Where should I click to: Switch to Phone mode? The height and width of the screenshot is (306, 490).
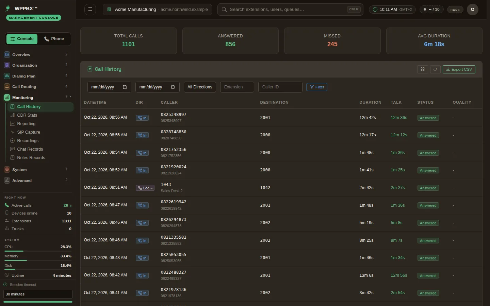(x=54, y=39)
